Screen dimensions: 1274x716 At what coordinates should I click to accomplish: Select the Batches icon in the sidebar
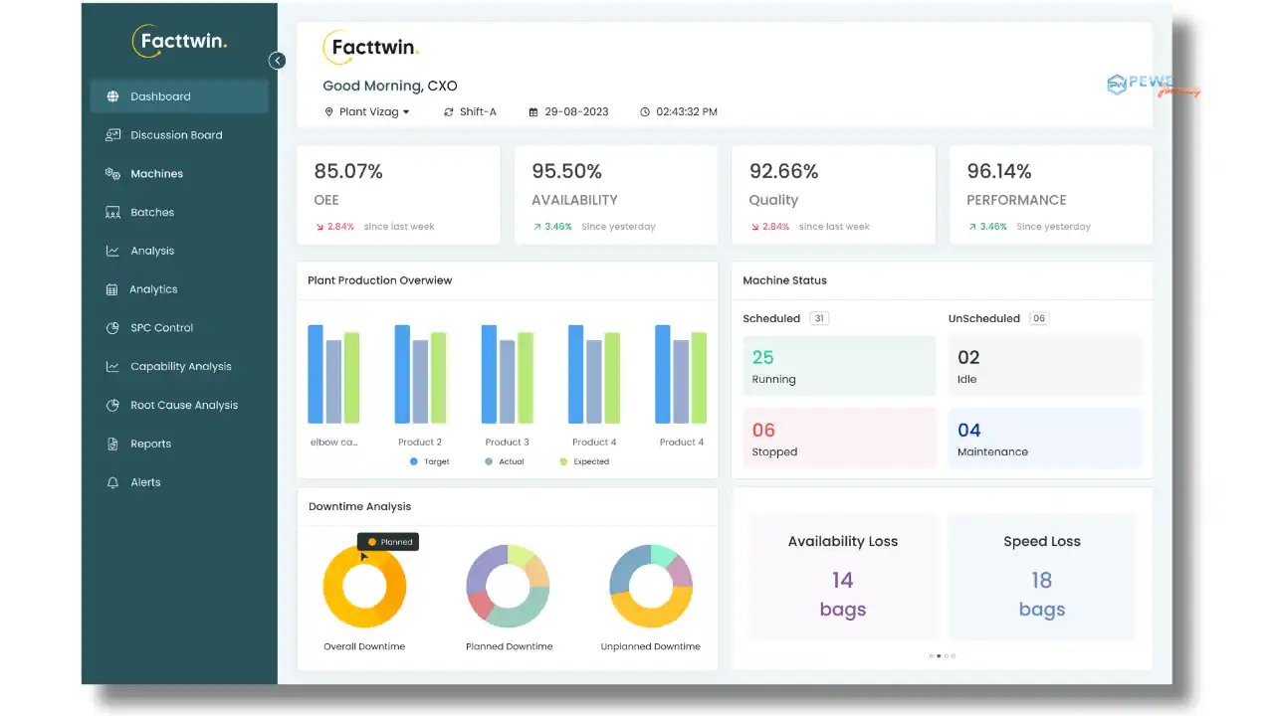click(x=112, y=212)
